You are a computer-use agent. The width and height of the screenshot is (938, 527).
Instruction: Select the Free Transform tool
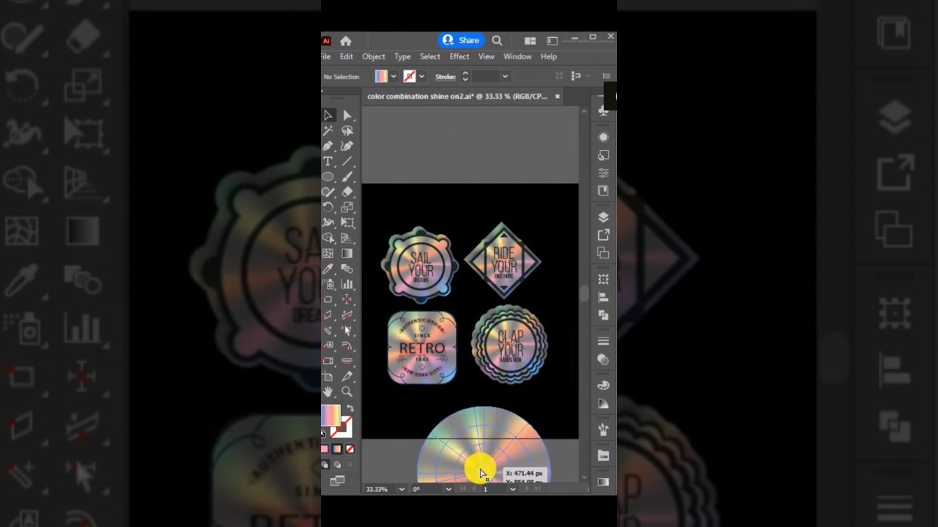coord(347,223)
